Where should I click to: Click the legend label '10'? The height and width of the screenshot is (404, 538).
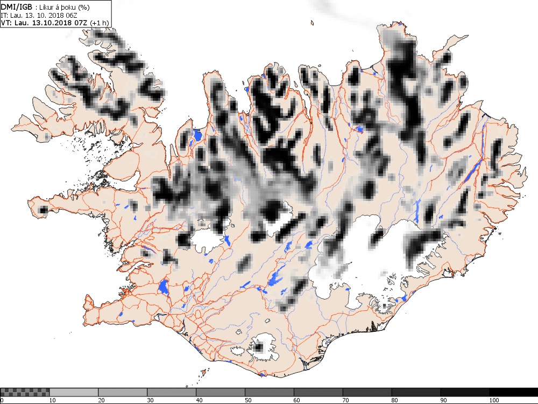point(53,400)
